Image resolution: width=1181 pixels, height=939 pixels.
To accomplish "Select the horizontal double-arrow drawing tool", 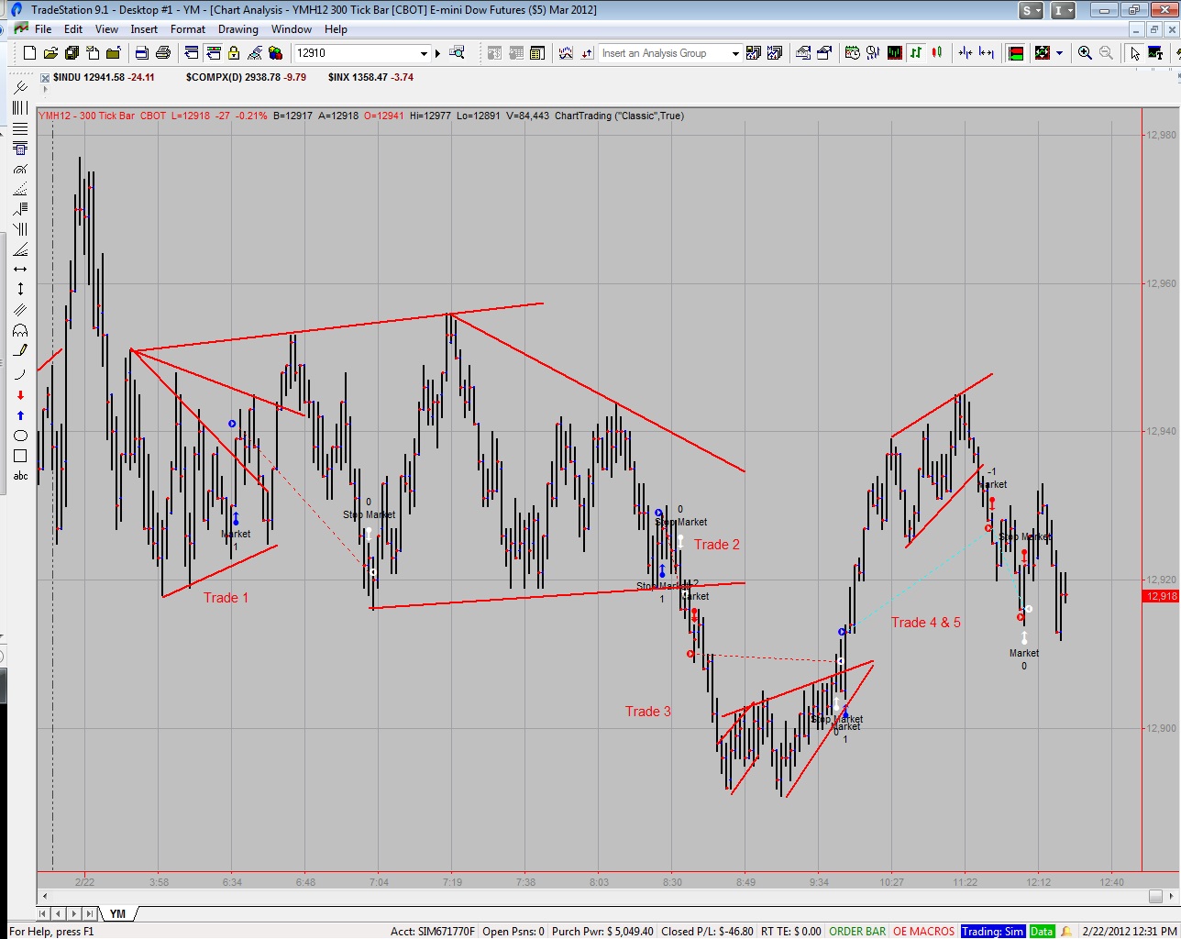I will pyautogui.click(x=20, y=269).
